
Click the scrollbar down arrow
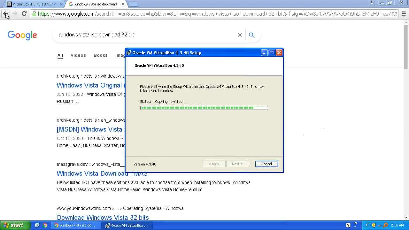coord(406,218)
